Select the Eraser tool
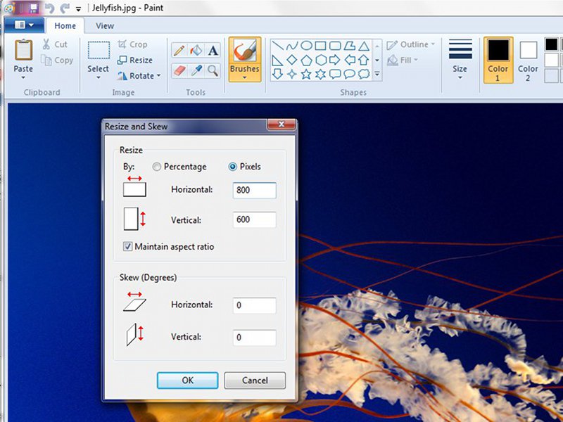 179,70
